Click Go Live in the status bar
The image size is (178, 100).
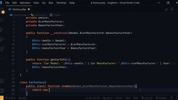[x=147, y=98]
